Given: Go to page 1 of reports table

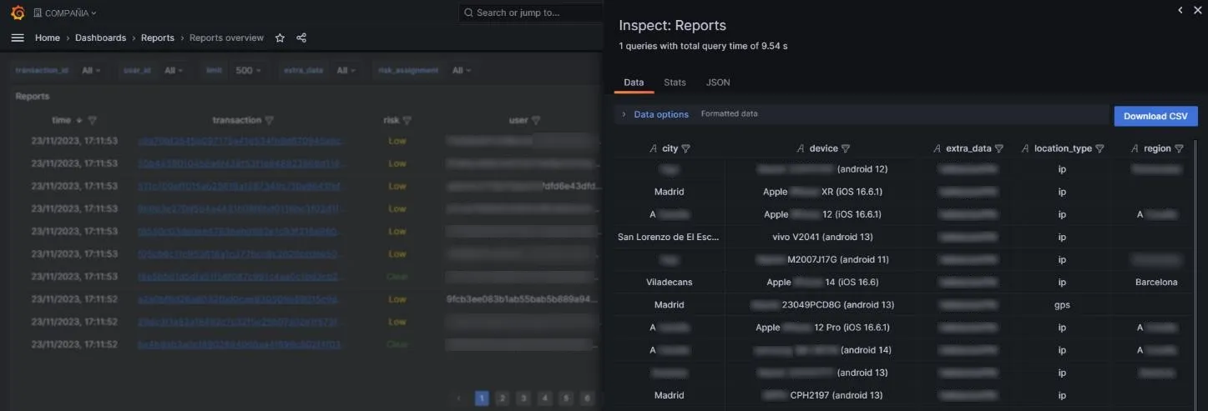Looking at the screenshot, I should (x=482, y=398).
